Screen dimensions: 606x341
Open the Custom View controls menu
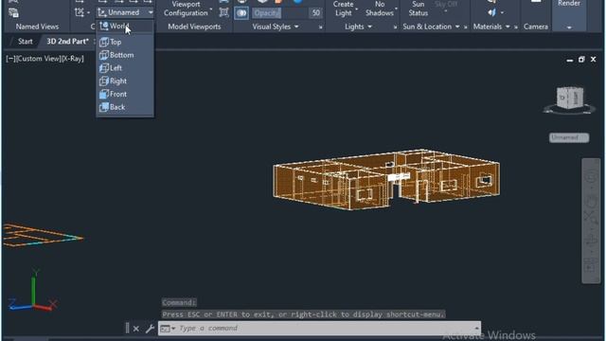point(39,59)
